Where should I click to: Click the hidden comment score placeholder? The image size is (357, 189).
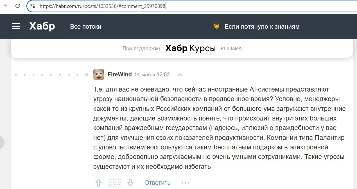pos(114,183)
